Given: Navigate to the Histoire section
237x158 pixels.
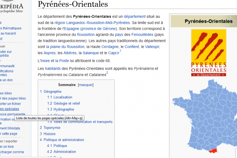Looking at the screenshot, I should tap(50, 134).
